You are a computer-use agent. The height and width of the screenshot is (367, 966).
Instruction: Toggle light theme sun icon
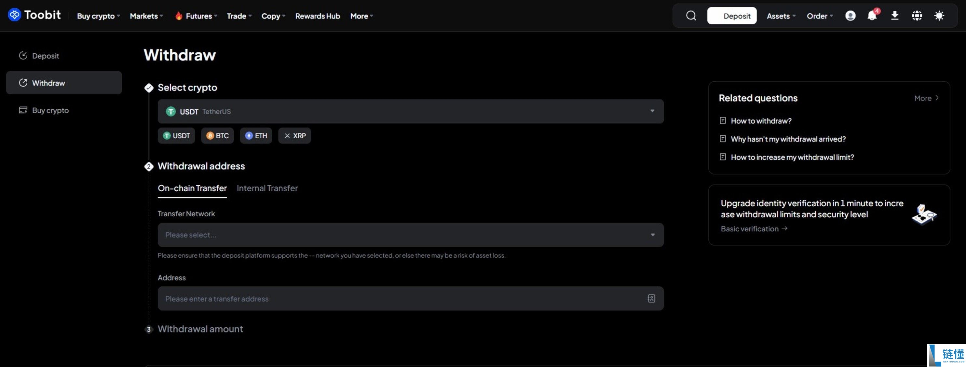pyautogui.click(x=939, y=16)
